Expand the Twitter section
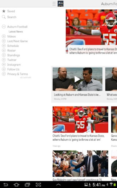Image resolution: width=117 pixels, height=188 pixels. [x=4, y=60]
